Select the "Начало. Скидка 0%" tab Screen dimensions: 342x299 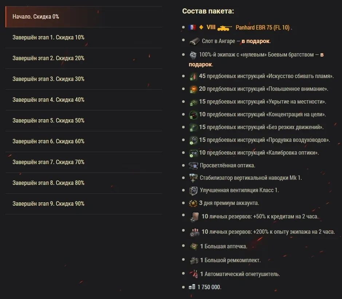(x=84, y=17)
